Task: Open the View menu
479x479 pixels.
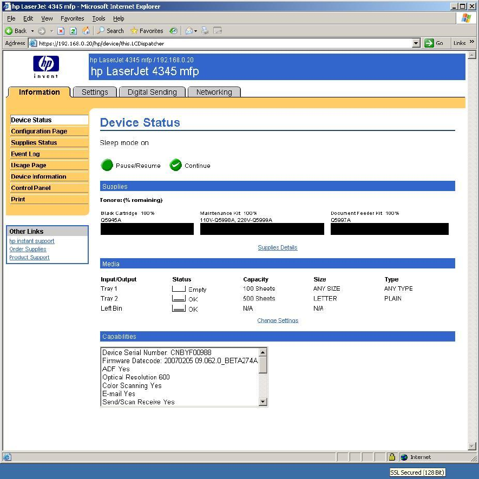Action: point(47,18)
